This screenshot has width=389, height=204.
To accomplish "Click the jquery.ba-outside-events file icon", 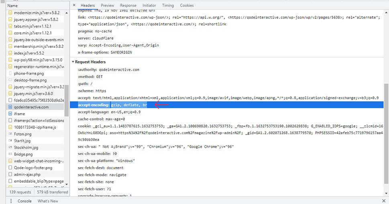I will tap(10, 39).
